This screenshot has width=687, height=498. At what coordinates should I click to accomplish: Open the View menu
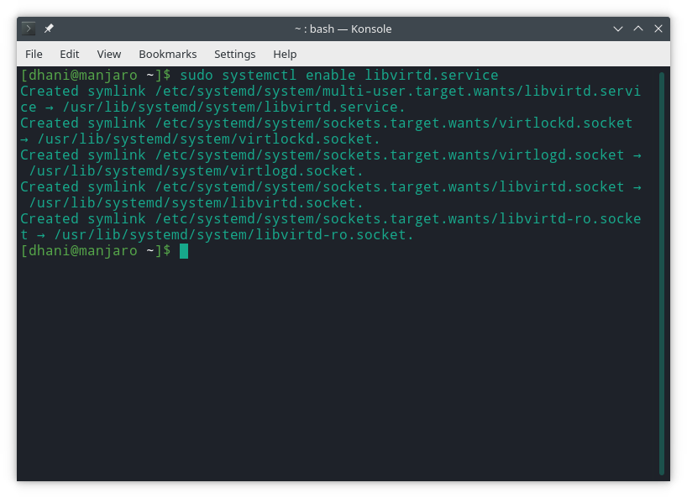click(x=108, y=54)
